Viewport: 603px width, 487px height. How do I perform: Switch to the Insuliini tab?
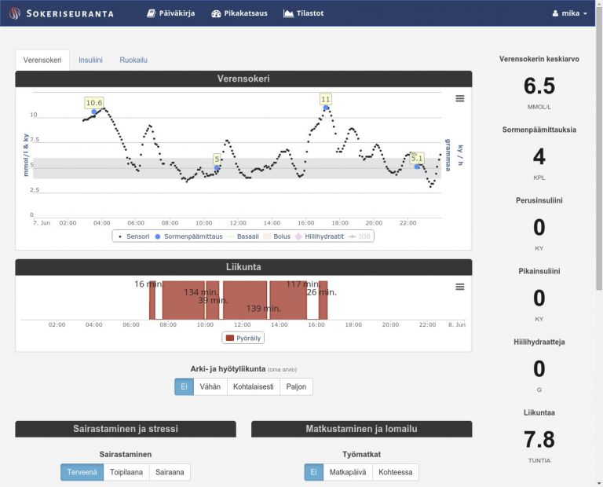(90, 60)
